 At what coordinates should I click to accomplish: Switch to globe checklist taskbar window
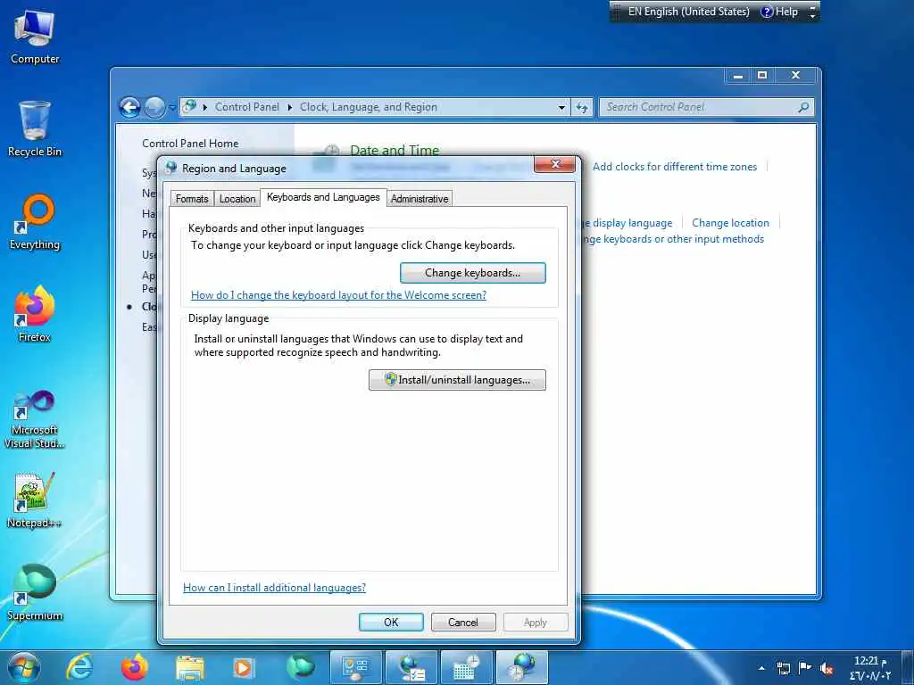pyautogui.click(x=411, y=667)
